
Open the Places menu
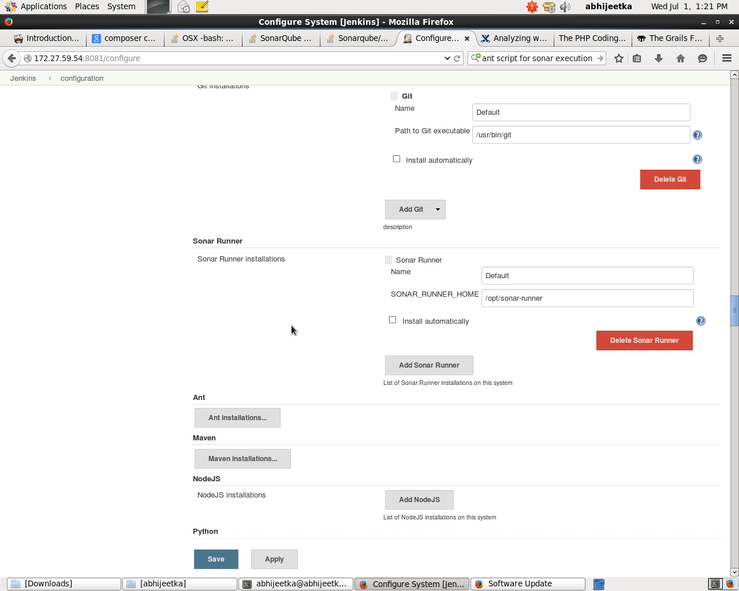[x=87, y=7]
